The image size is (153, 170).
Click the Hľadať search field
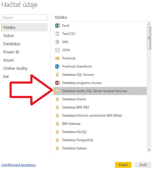[25, 17]
